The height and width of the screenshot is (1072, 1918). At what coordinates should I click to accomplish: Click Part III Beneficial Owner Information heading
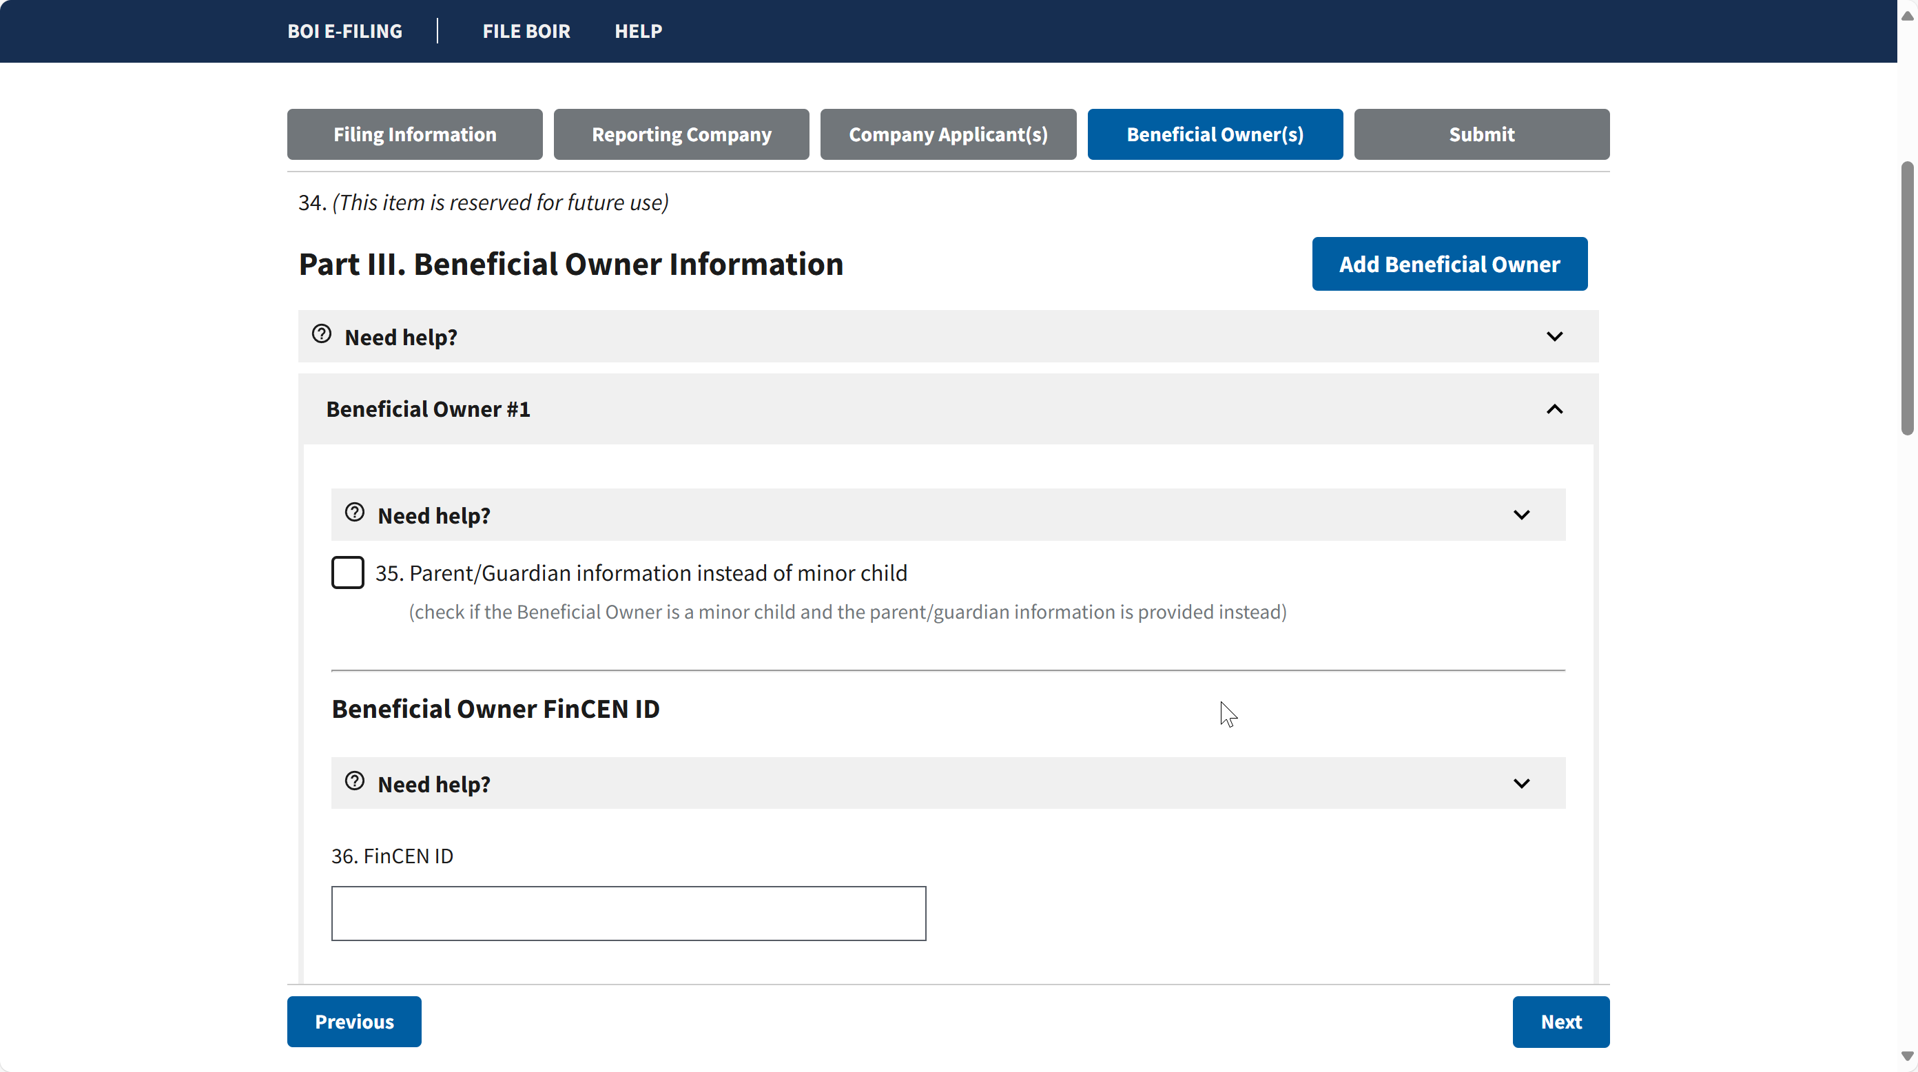click(571, 265)
